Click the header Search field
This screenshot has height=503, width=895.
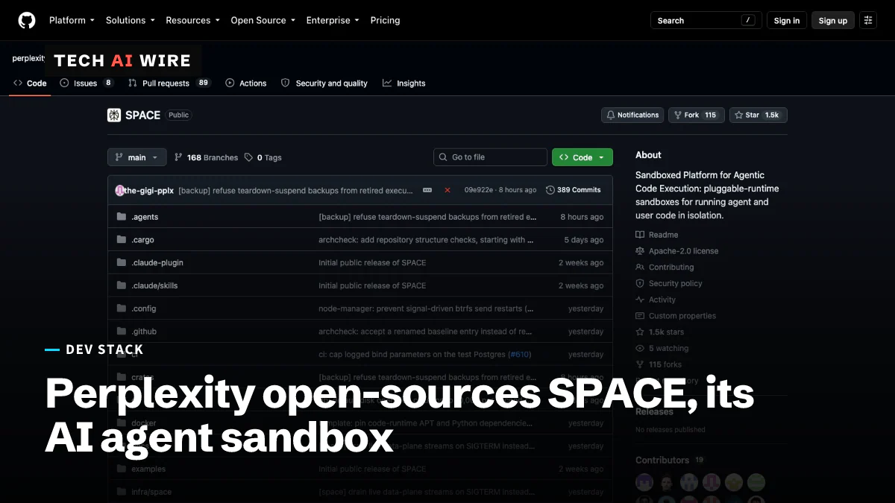706,20
